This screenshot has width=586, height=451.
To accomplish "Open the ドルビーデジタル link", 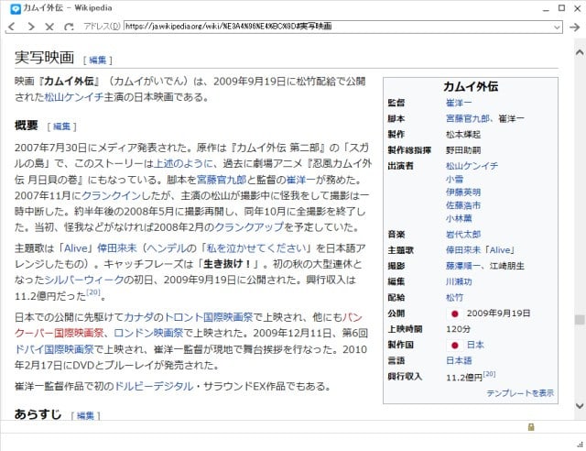I will pos(154,386).
